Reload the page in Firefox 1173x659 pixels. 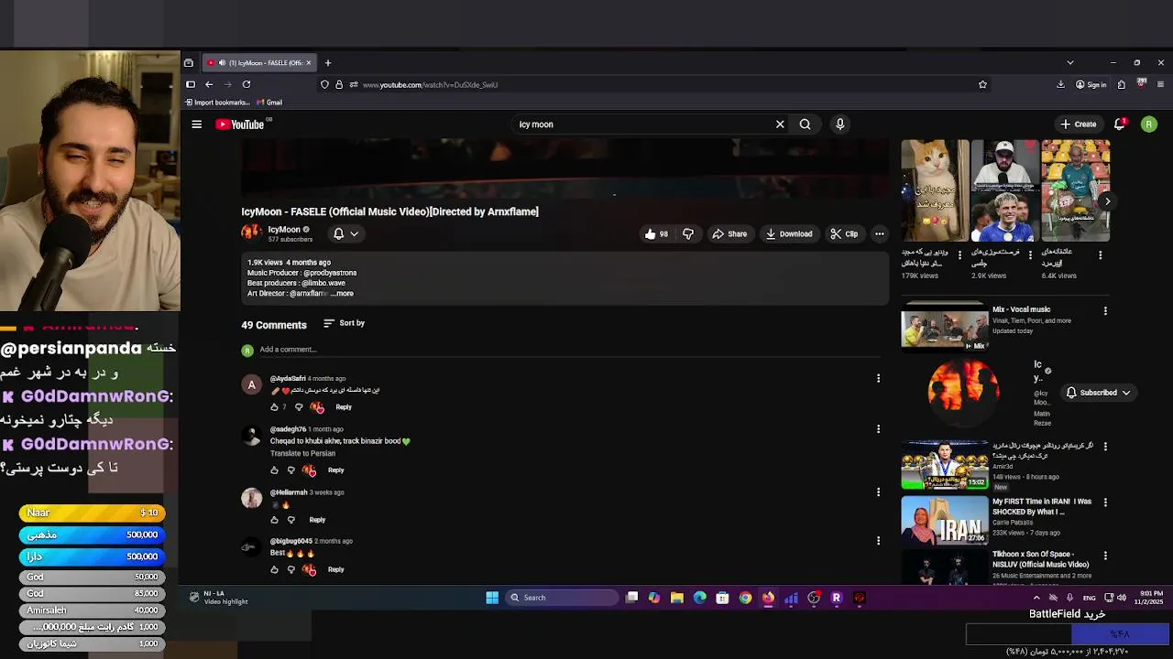247,84
